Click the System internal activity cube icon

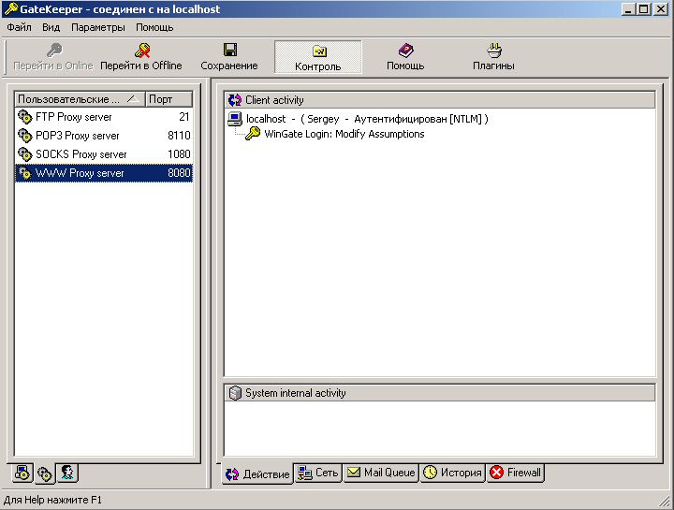pos(235,393)
